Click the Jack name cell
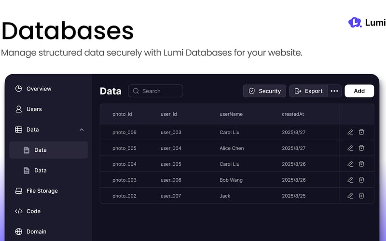Screen dimensions: 386x241 225,196
